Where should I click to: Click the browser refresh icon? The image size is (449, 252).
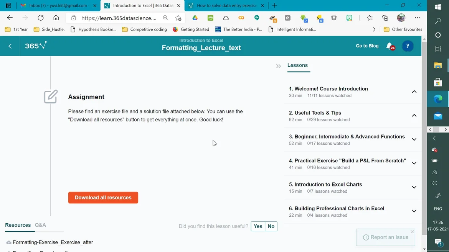(40, 18)
